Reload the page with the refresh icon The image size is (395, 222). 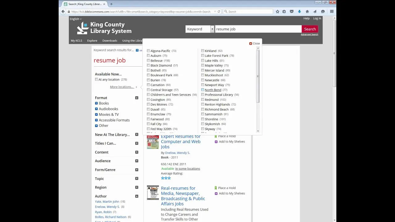pos(219,11)
